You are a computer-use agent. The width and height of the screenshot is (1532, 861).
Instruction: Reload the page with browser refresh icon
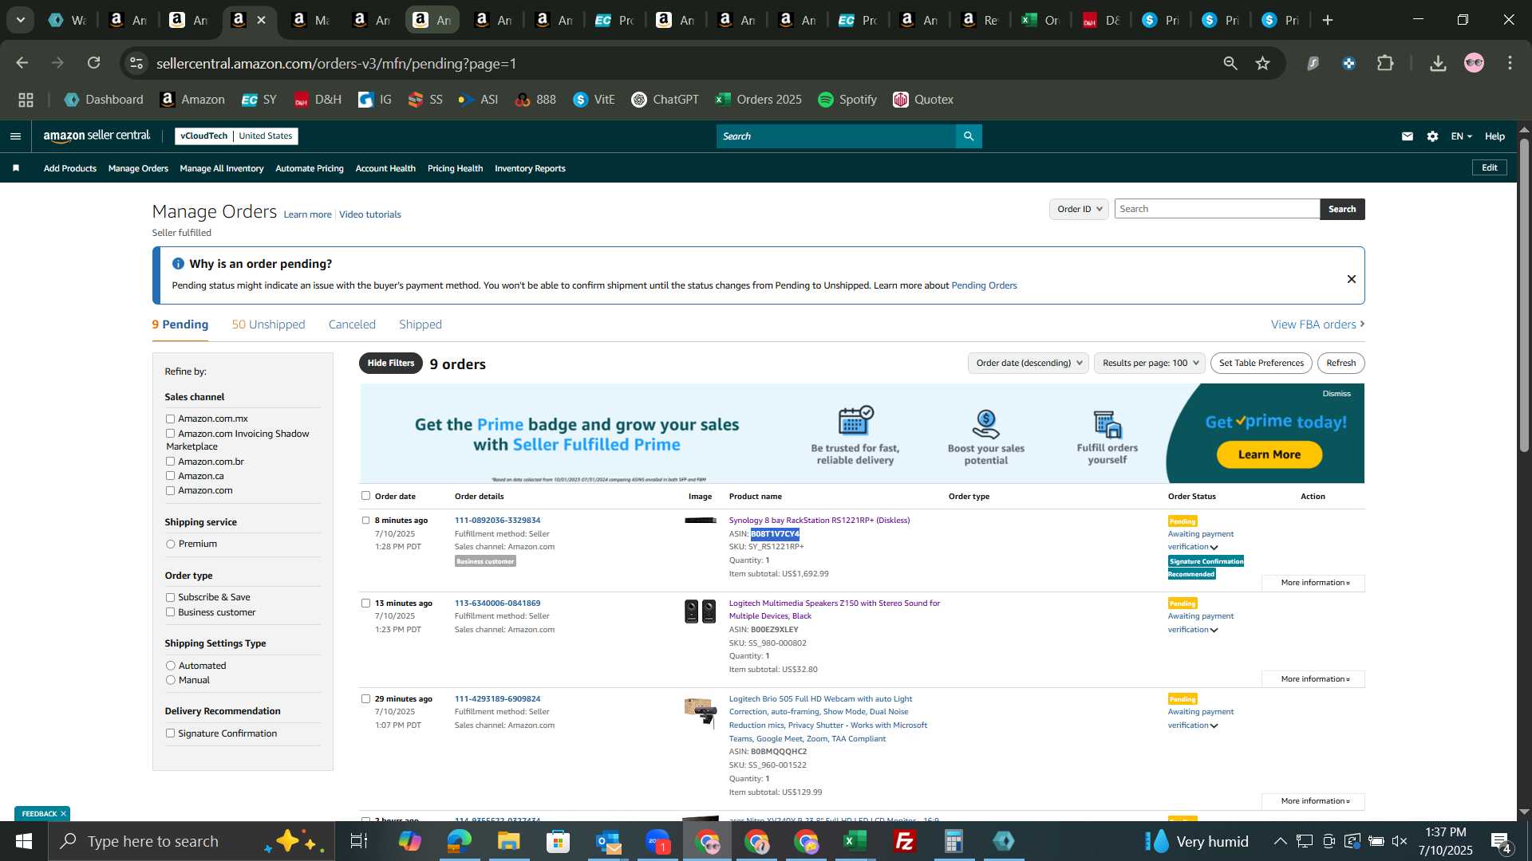94,63
